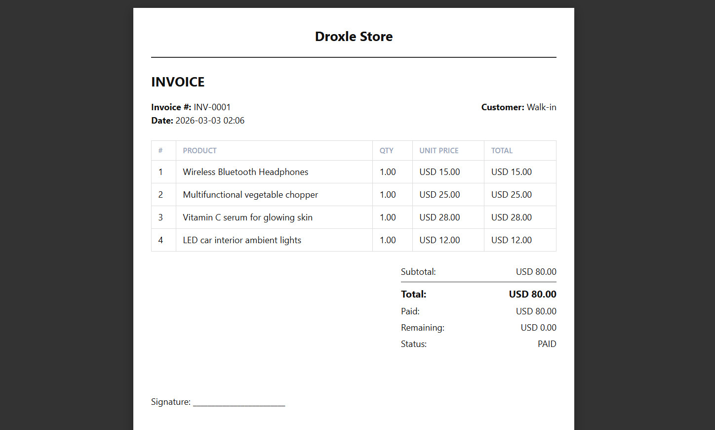Click row total USD 25.00 of vegetable chopper
This screenshot has height=430, width=715.
[x=512, y=195]
